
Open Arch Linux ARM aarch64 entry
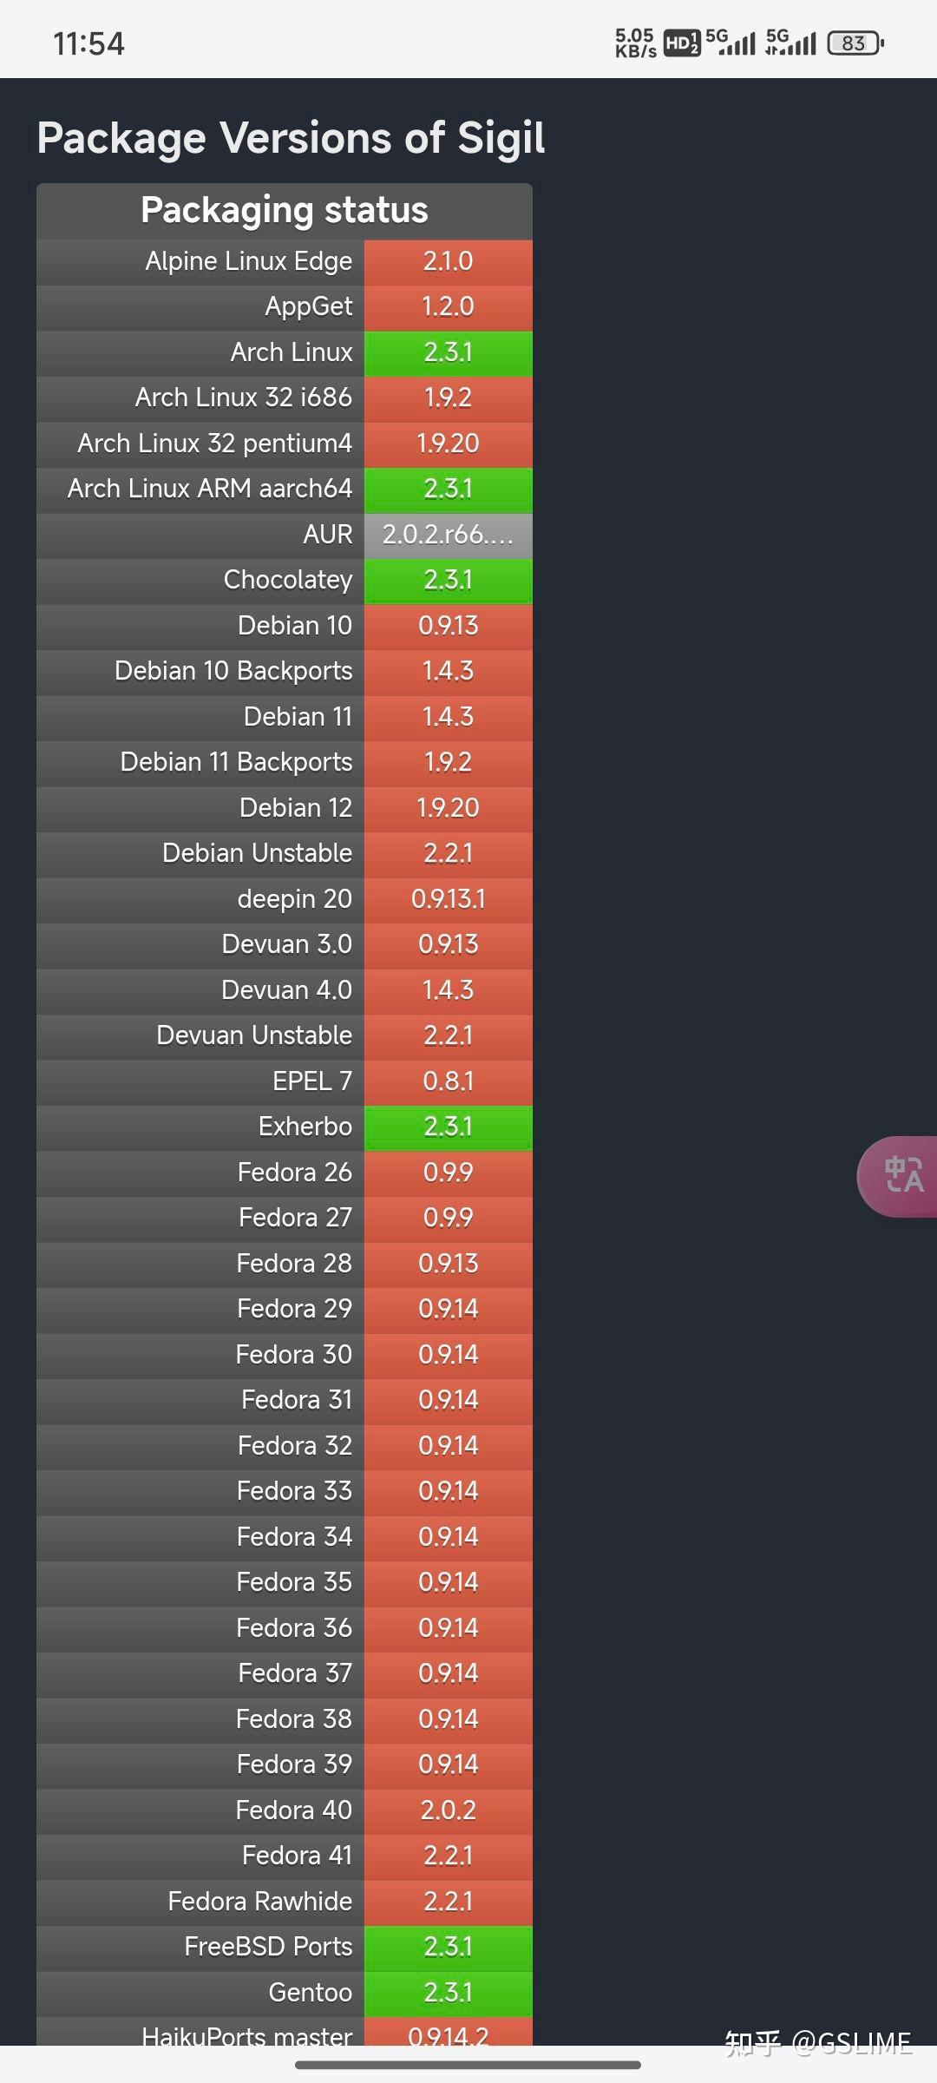point(285,489)
